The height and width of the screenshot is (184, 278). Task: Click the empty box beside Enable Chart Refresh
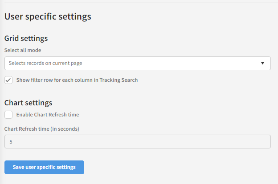(8, 115)
